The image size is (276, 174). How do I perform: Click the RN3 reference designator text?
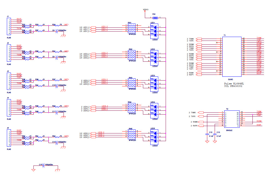coord(131,77)
